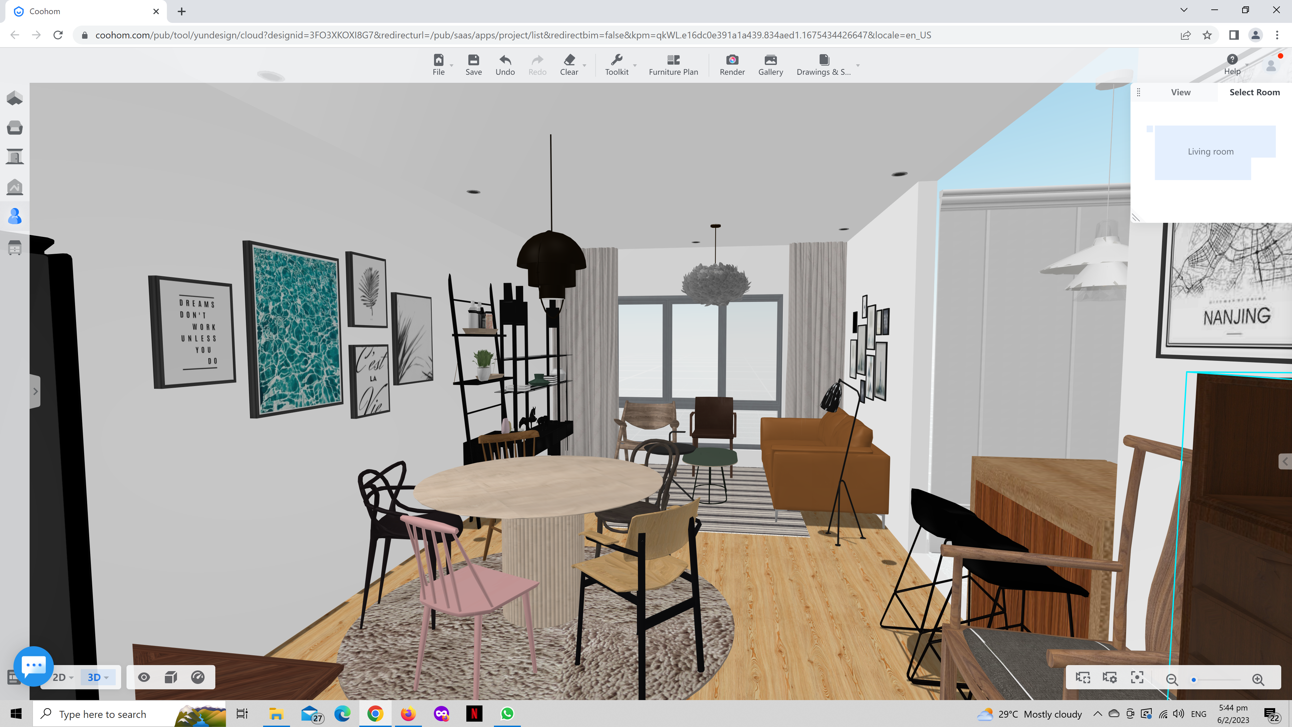Open the furniture library in left sidebar
This screenshot has width=1292, height=727.
15,128
